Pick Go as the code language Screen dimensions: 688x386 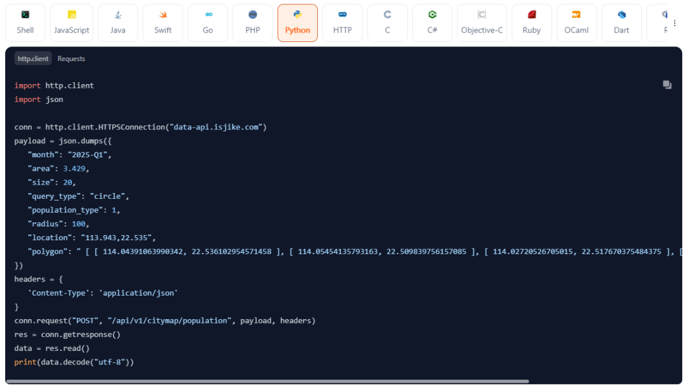(208, 23)
